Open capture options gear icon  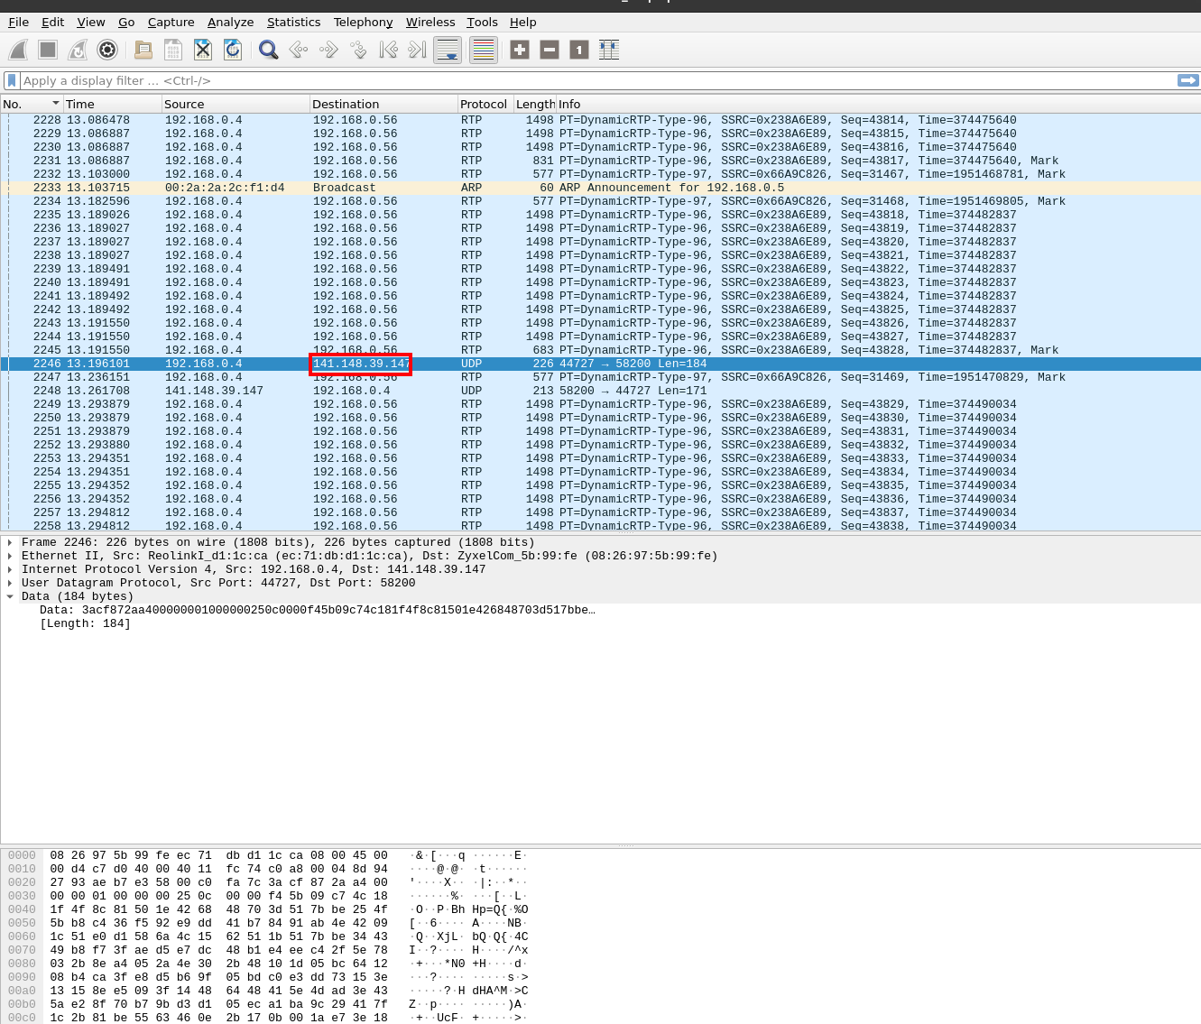click(x=107, y=50)
